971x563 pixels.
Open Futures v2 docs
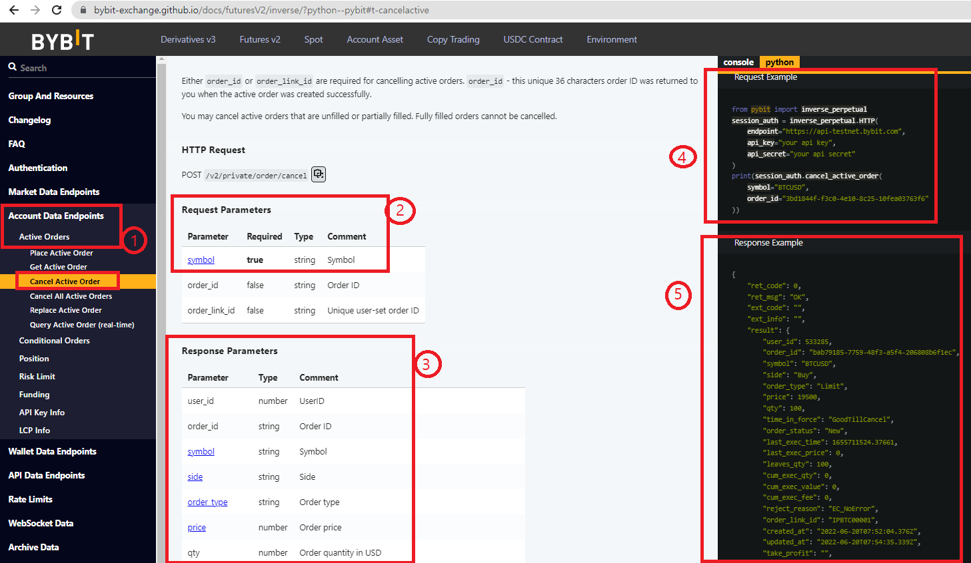click(260, 39)
